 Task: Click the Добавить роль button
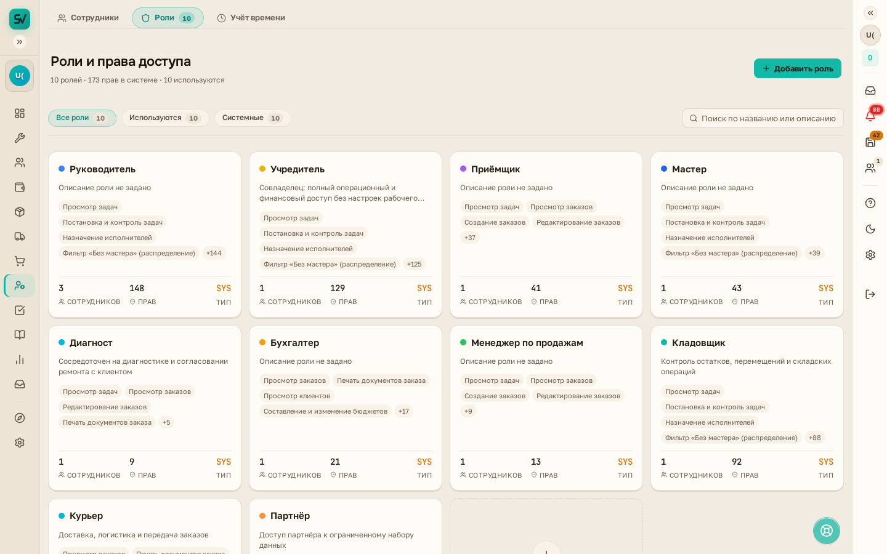pos(798,68)
